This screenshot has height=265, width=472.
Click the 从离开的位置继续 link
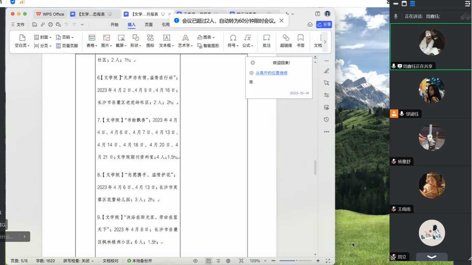tap(271, 73)
